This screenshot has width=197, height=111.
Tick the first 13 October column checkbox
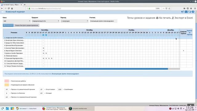82,35
